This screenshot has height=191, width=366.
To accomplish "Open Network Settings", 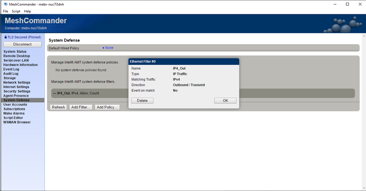I will (x=17, y=83).
